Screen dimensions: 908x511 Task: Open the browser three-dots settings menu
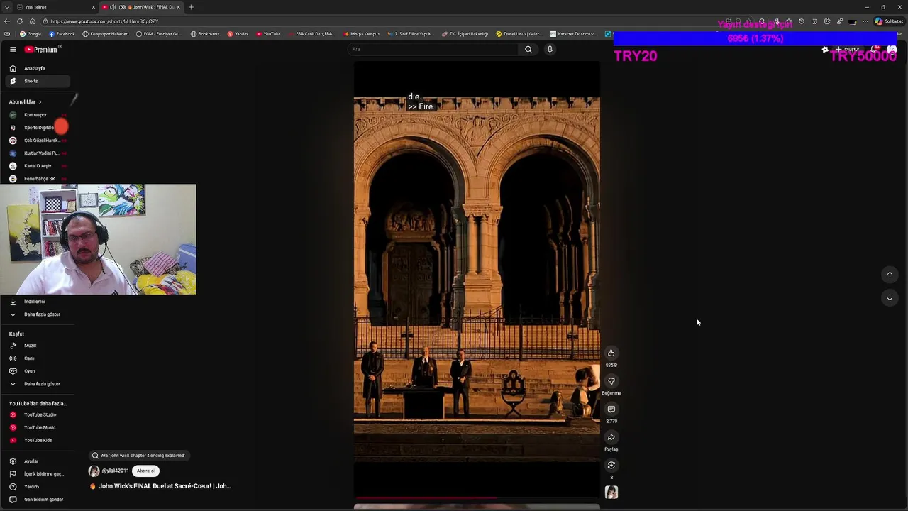pos(865,21)
